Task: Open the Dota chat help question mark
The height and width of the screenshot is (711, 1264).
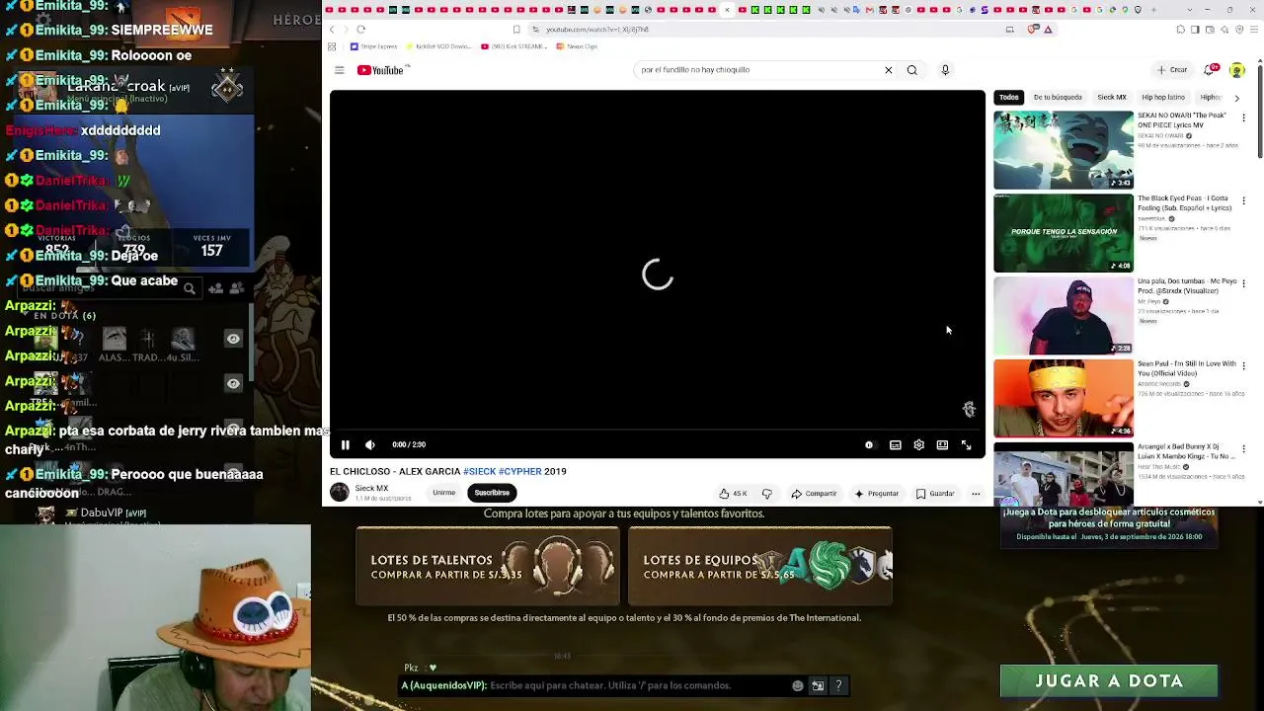Action: (x=838, y=685)
